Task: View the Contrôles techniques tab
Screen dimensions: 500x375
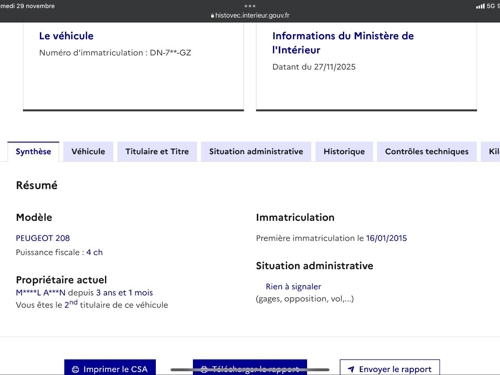Action: [427, 152]
